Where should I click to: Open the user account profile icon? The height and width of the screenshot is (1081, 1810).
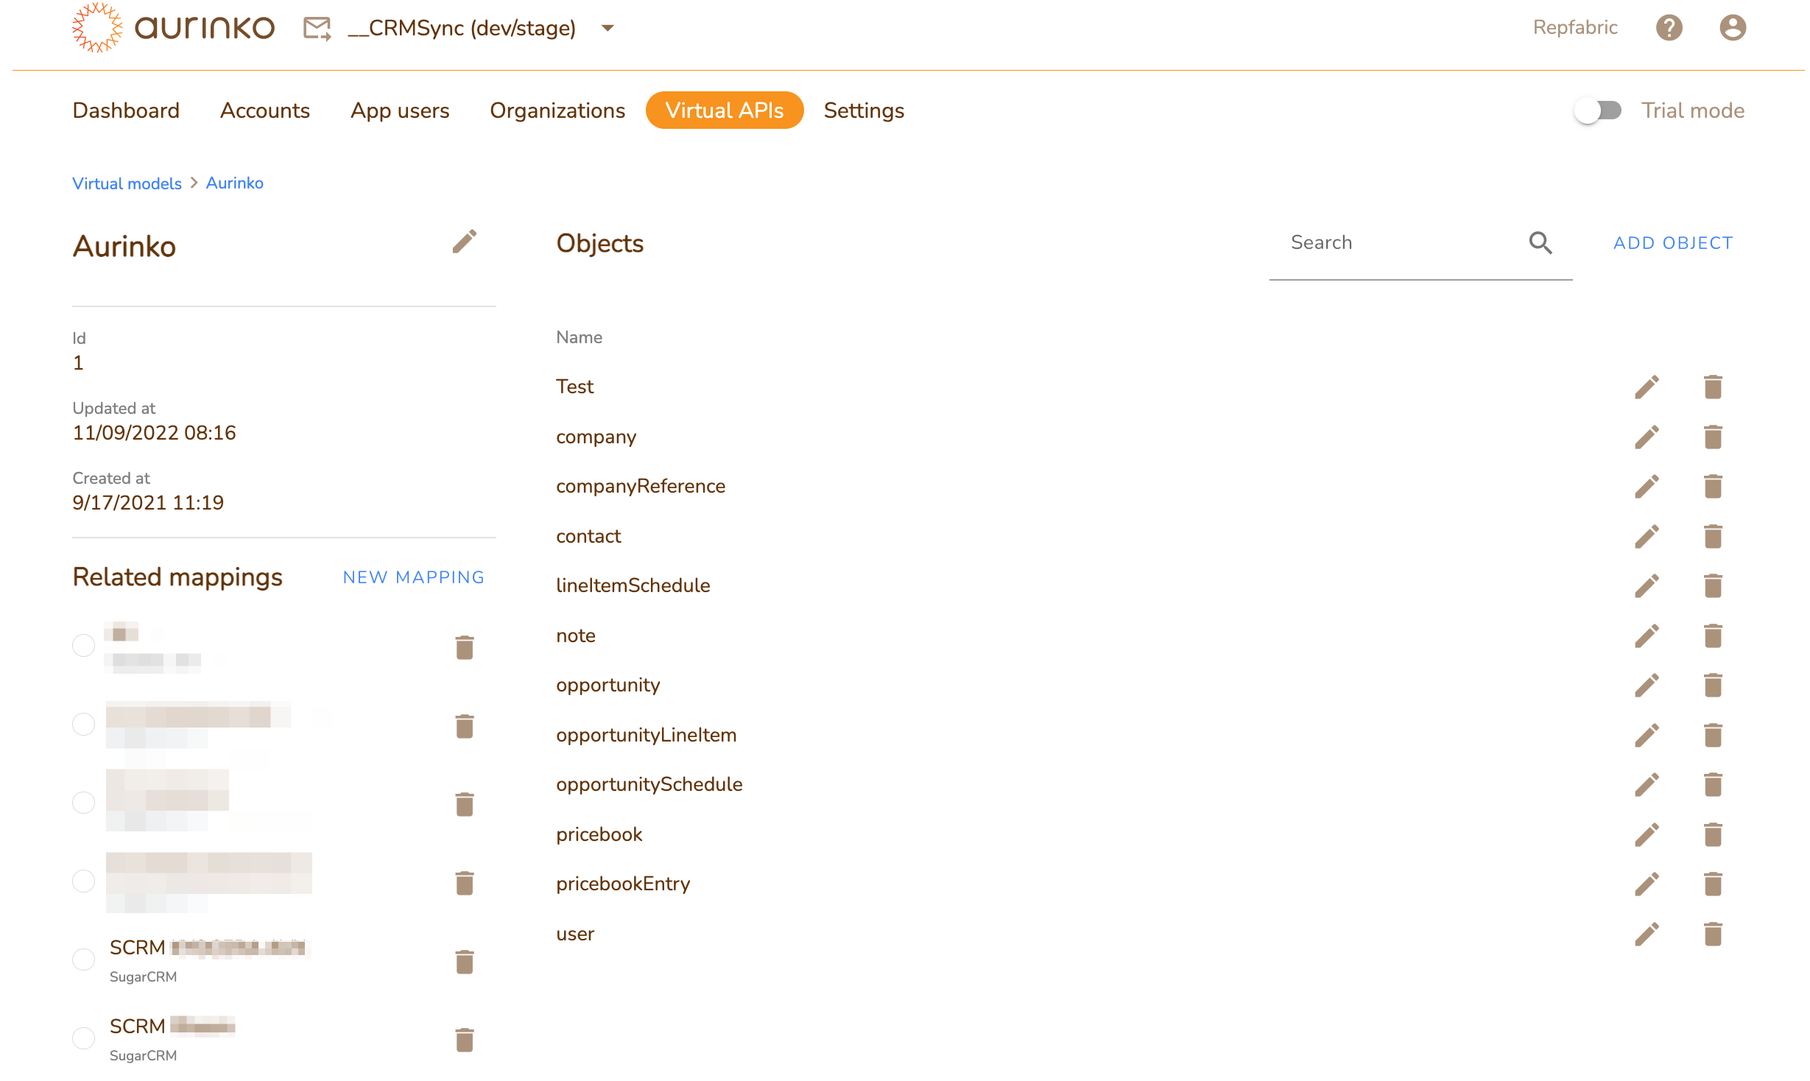click(1732, 28)
